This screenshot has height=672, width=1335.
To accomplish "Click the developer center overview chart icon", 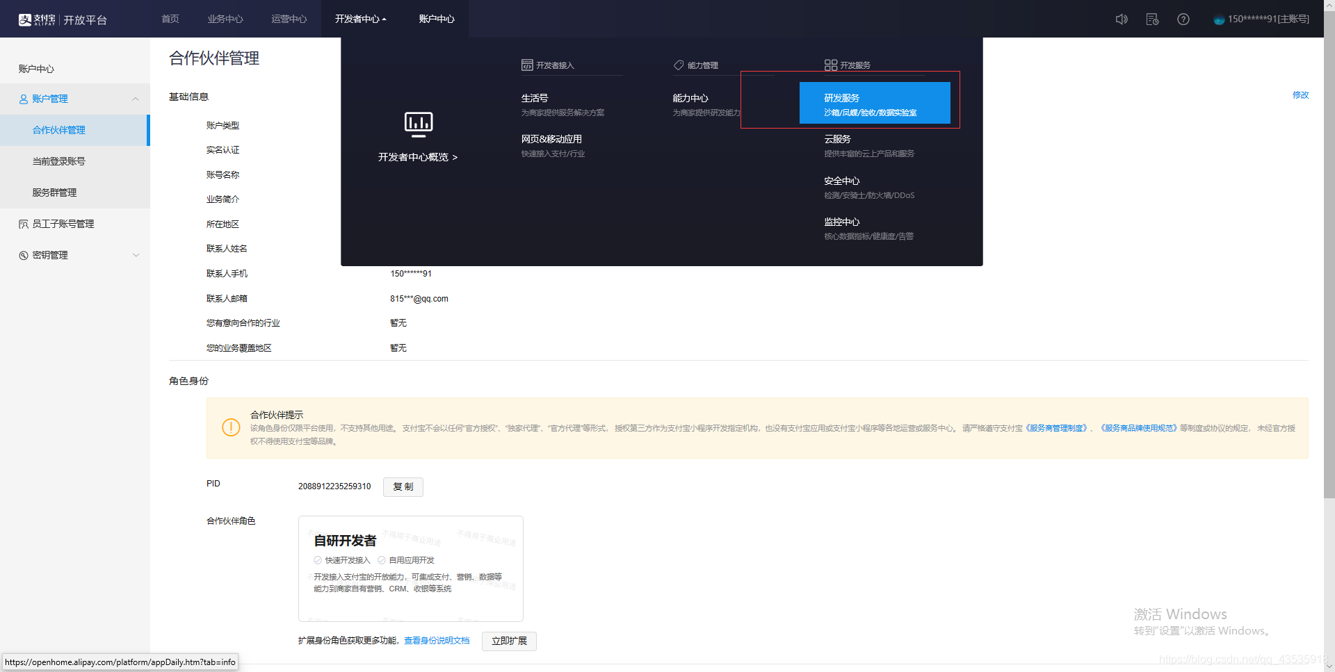I will tap(419, 124).
